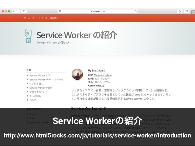Jump to 'Service Worker の更新' entry
Image resolution: width=195 pixels, height=146 pixels.
41,88
